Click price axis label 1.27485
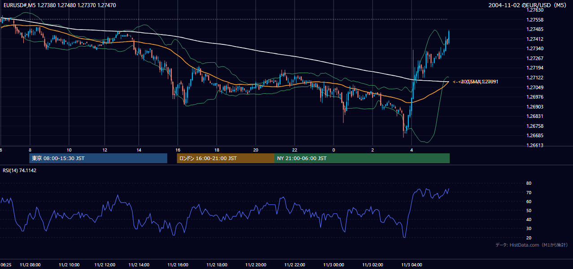This screenshot has height=269, width=573. [534, 30]
